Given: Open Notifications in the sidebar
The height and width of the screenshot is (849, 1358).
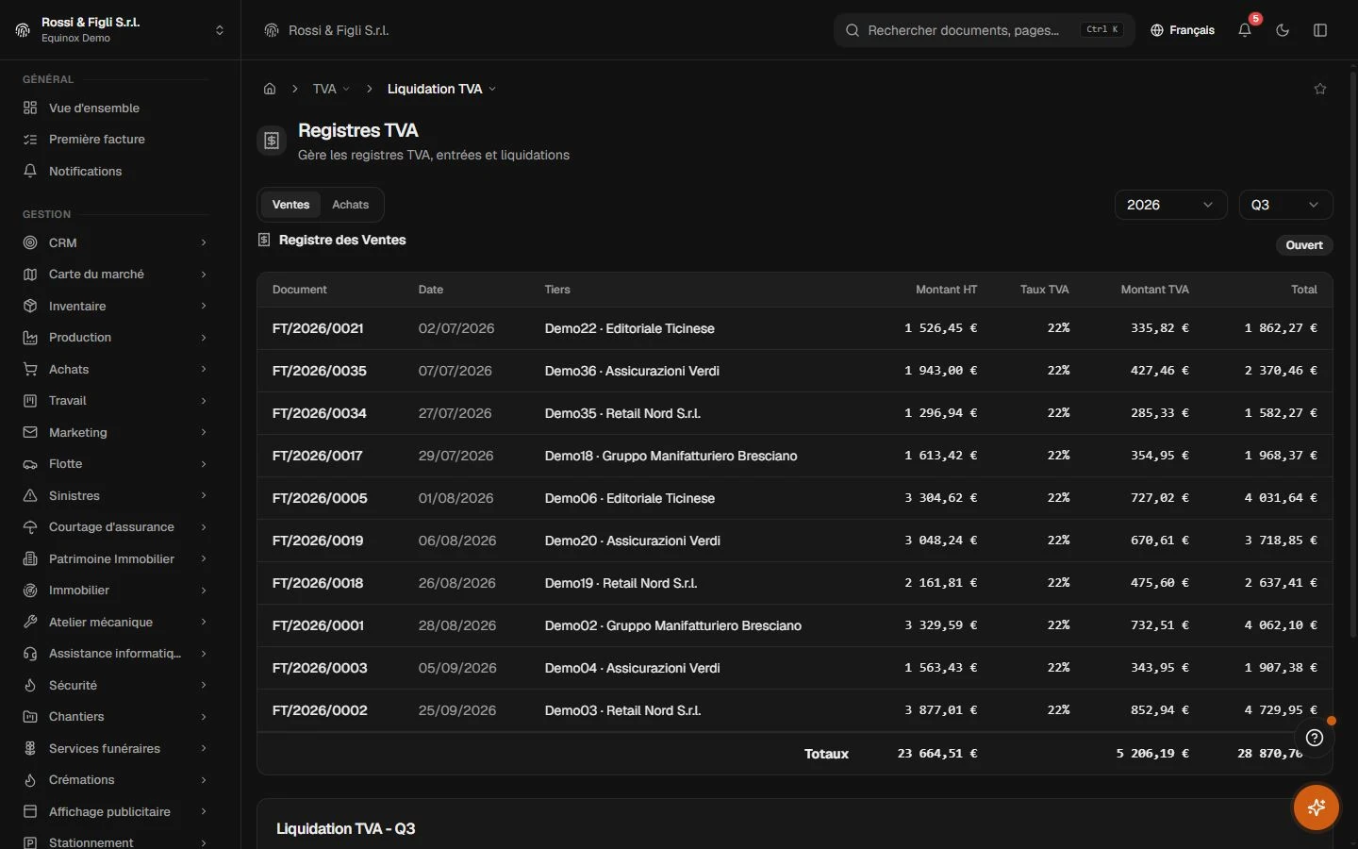Looking at the screenshot, I should [115, 171].
